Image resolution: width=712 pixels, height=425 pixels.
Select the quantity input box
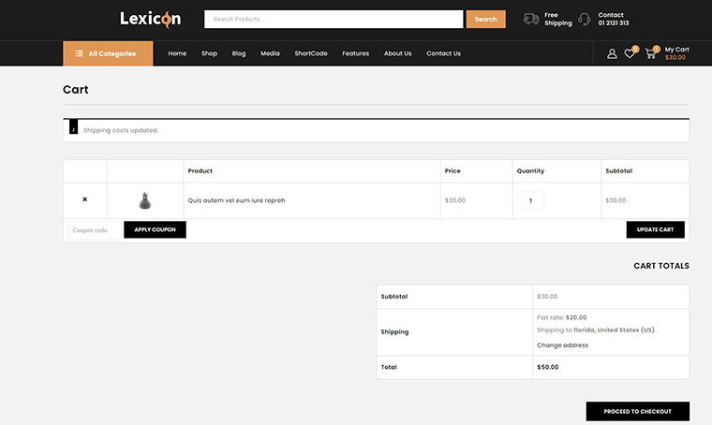coord(530,200)
